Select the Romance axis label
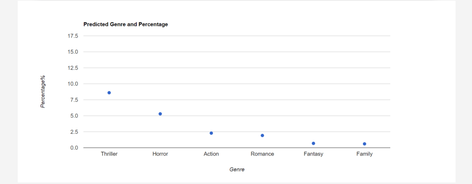472x184 pixels. point(262,154)
